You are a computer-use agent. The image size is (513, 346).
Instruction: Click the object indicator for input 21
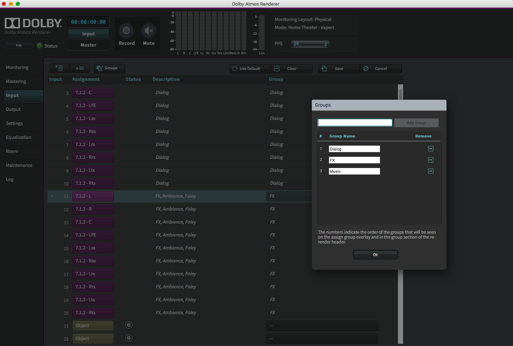(x=128, y=325)
